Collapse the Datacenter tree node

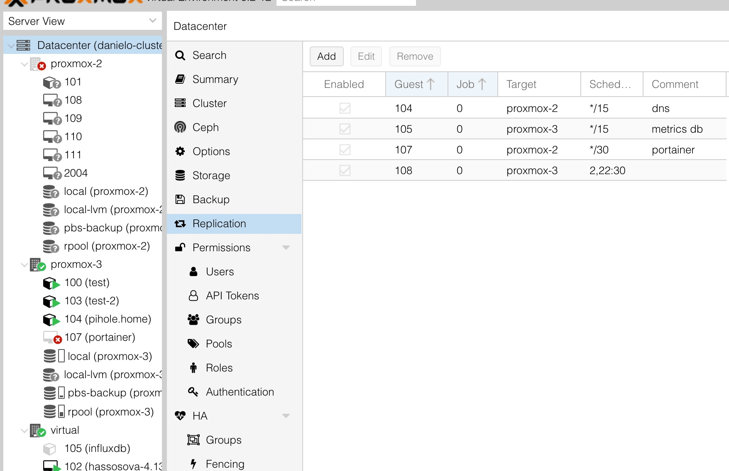(11, 46)
